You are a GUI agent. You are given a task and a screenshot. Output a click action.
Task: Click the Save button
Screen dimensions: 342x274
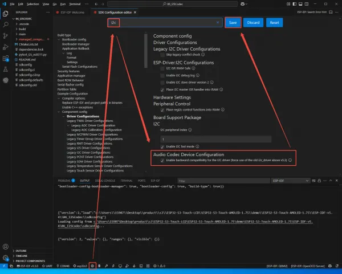pyautogui.click(x=233, y=22)
